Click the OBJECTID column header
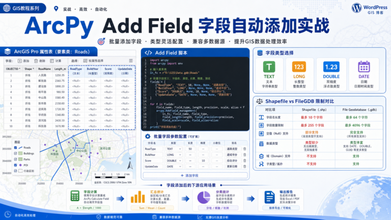 coord(13,69)
